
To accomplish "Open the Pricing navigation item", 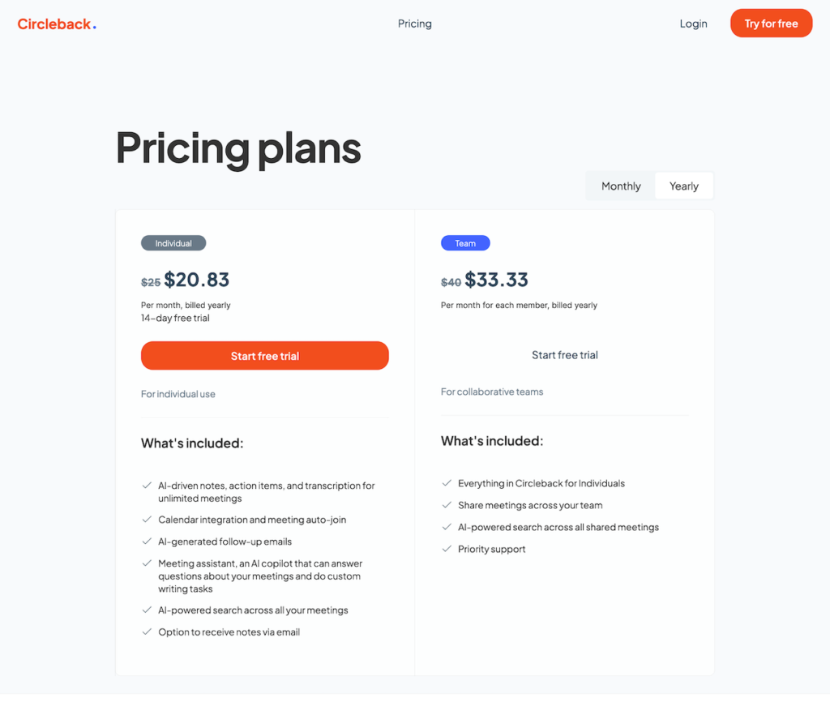I will (x=414, y=24).
